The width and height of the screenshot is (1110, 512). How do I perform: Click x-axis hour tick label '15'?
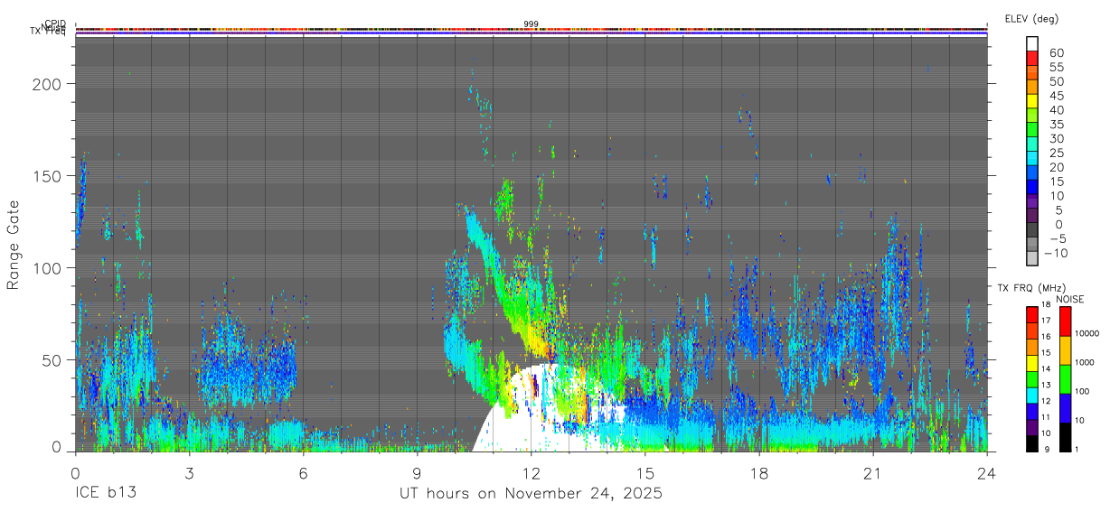pyautogui.click(x=645, y=472)
